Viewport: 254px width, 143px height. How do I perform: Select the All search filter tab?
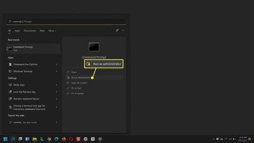point(9,30)
